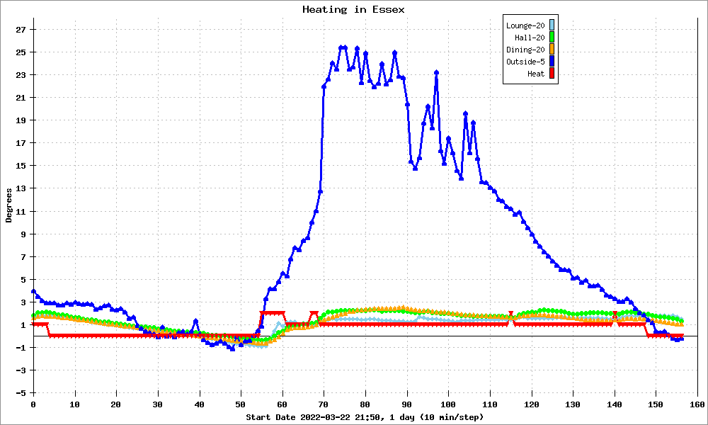Click x-axis tick label 10
The height and width of the screenshot is (425, 708).
click(74, 404)
